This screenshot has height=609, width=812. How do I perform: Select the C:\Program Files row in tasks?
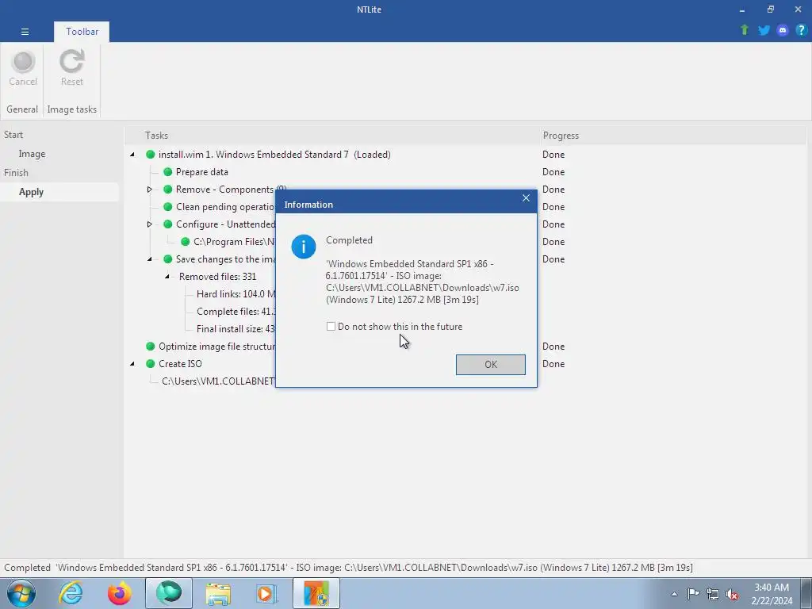click(x=234, y=242)
